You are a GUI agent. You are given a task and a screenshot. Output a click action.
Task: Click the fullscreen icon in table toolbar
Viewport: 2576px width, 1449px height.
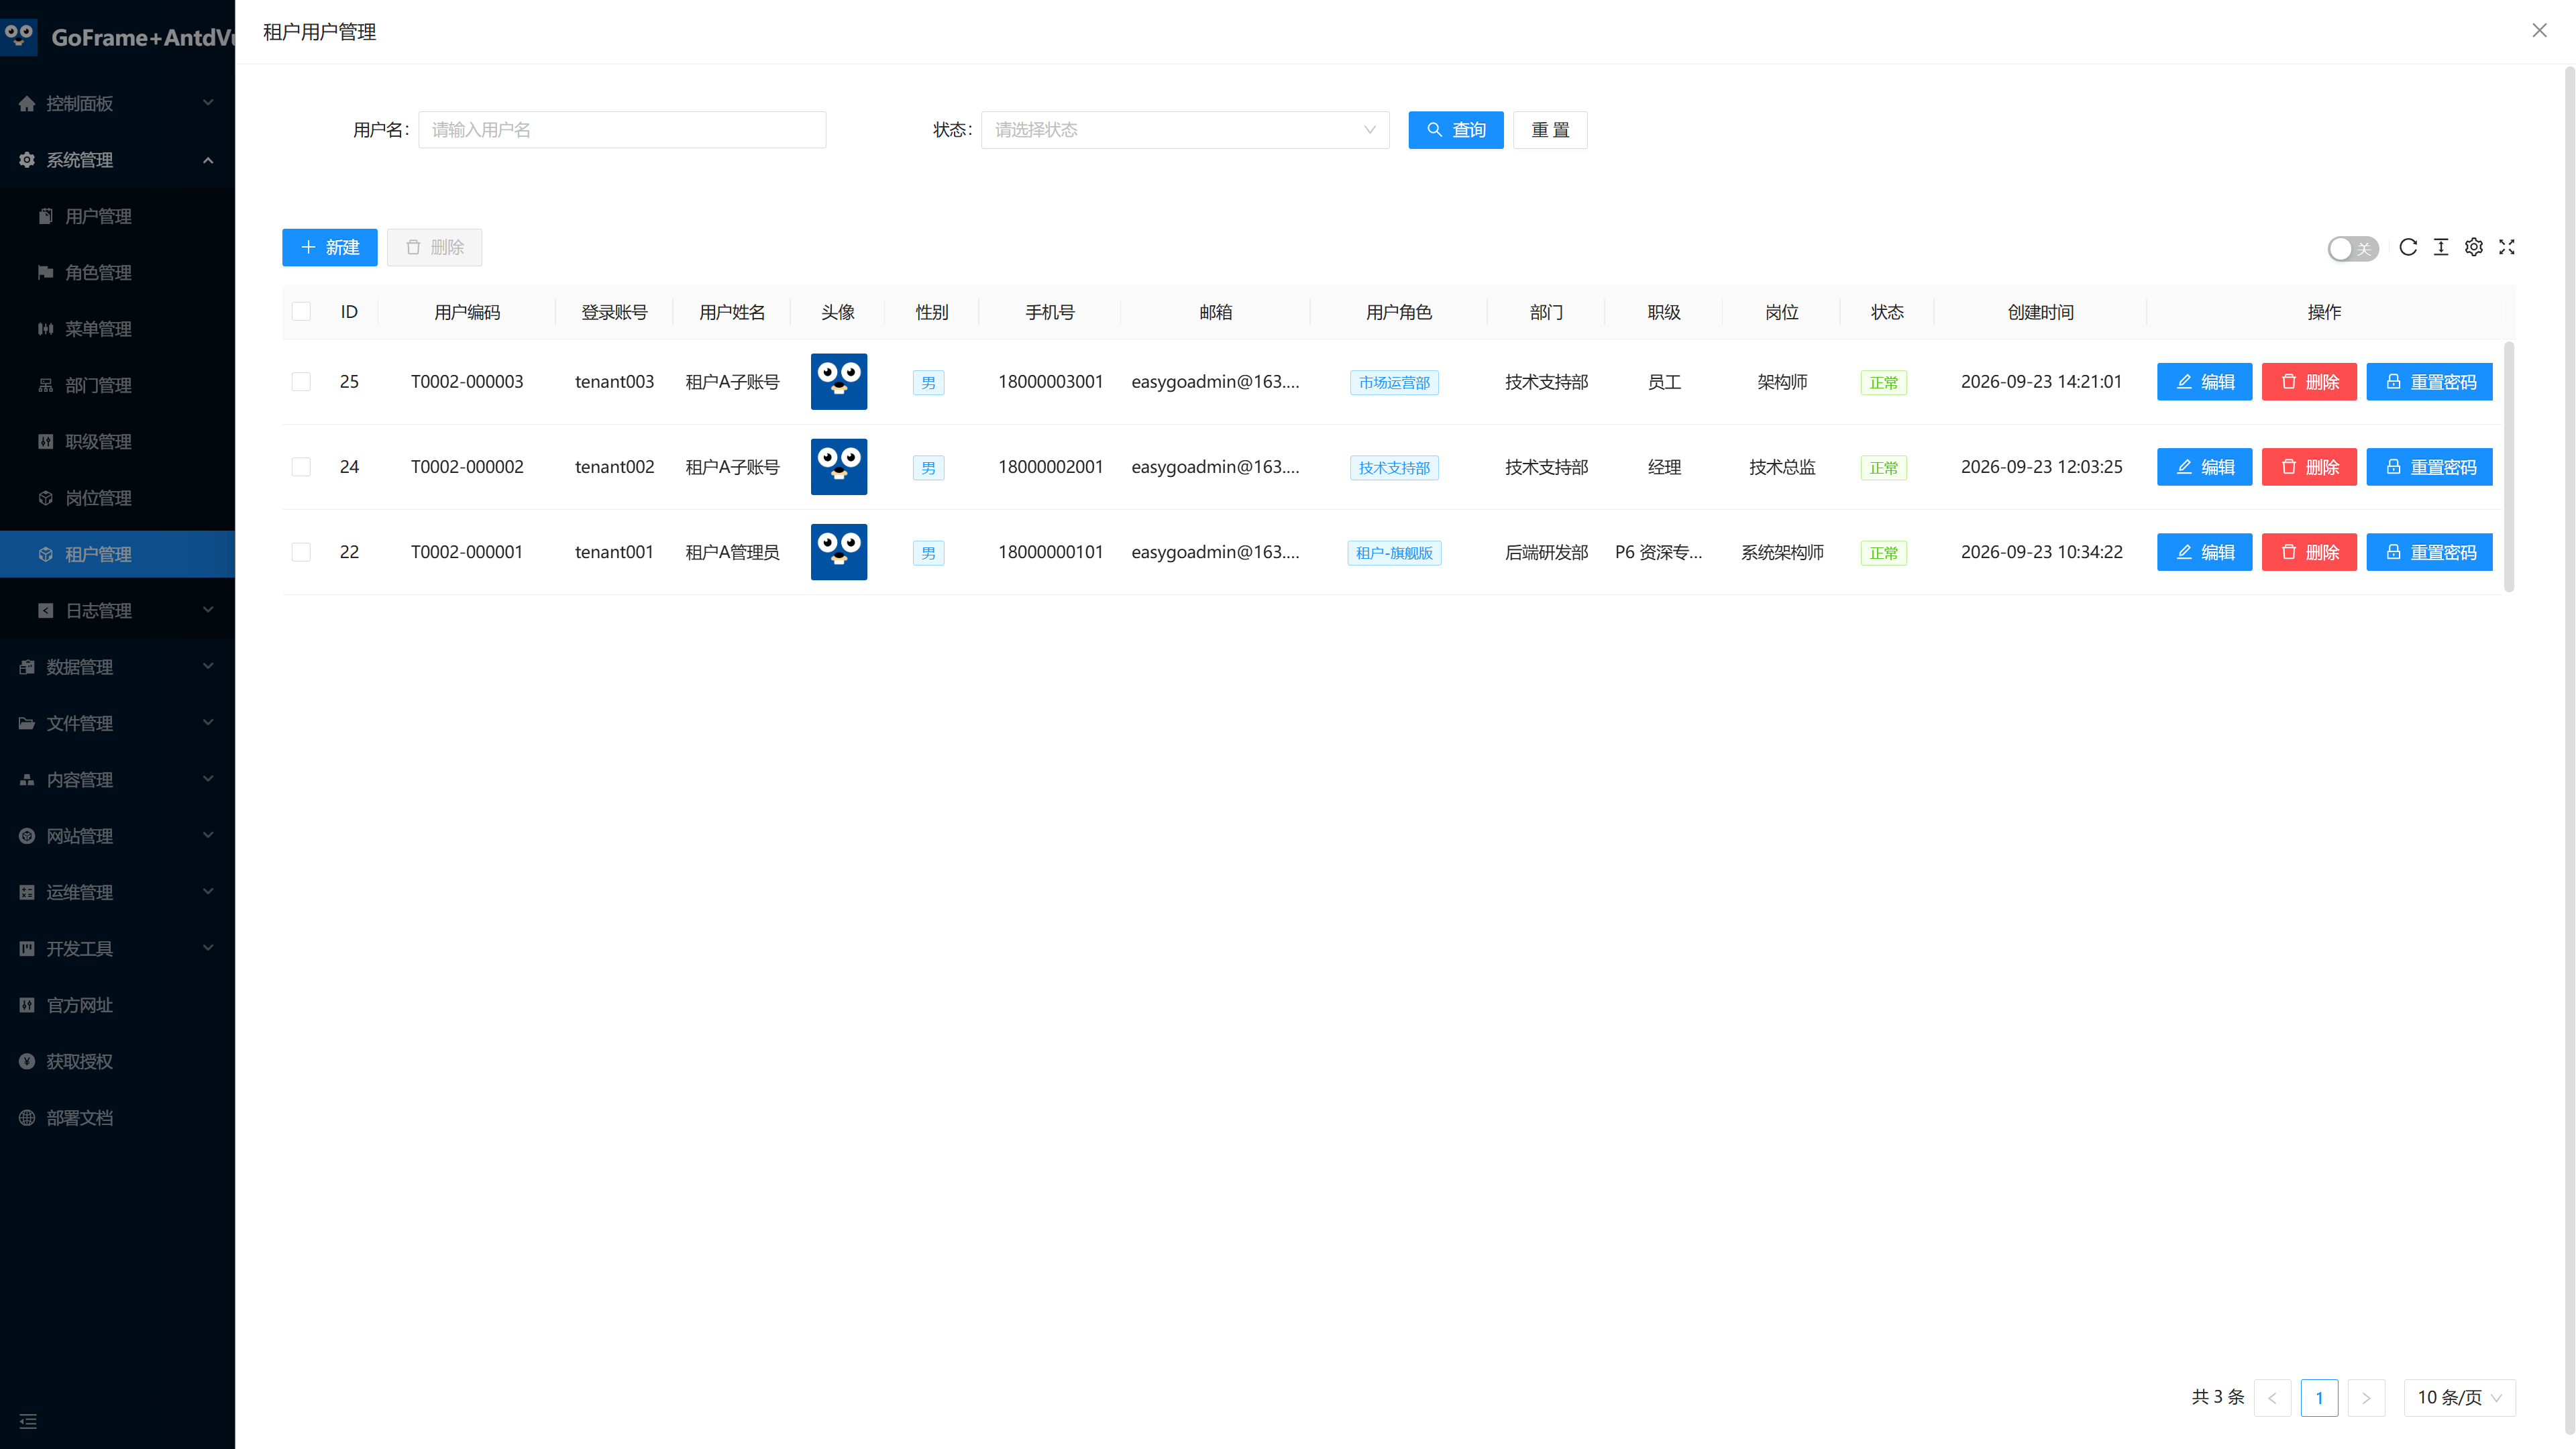coord(2507,247)
